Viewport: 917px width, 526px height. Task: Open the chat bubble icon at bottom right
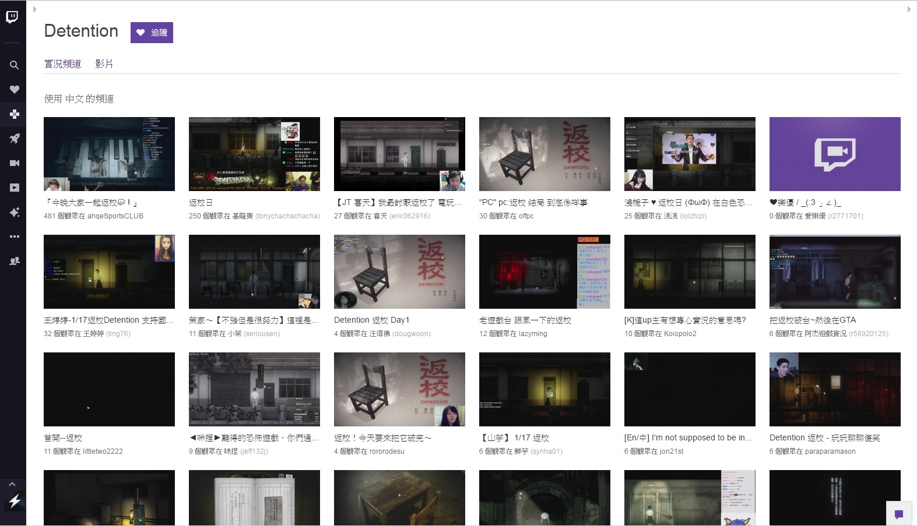click(x=899, y=514)
